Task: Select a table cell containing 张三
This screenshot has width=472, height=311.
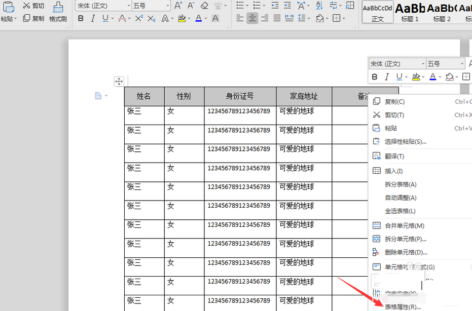Action: 134,111
